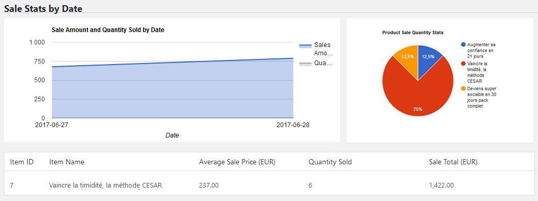Screen dimensions: 538x201
Task: Open Vaincre la timidité item row
Action: (x=269, y=185)
